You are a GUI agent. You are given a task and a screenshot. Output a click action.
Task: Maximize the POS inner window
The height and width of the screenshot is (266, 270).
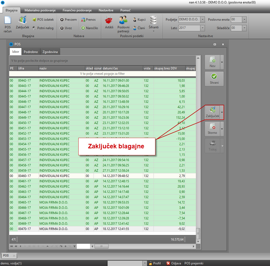215,44
